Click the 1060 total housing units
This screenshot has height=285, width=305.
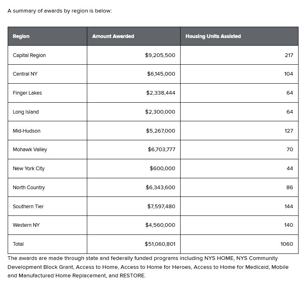pyautogui.click(x=287, y=244)
